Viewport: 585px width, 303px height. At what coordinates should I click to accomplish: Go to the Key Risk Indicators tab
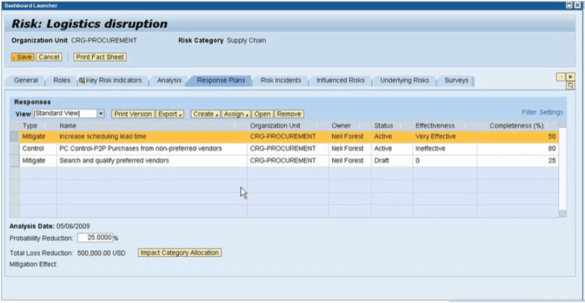114,81
